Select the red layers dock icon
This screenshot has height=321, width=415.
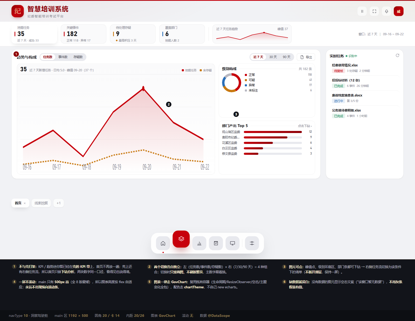tap(181, 239)
